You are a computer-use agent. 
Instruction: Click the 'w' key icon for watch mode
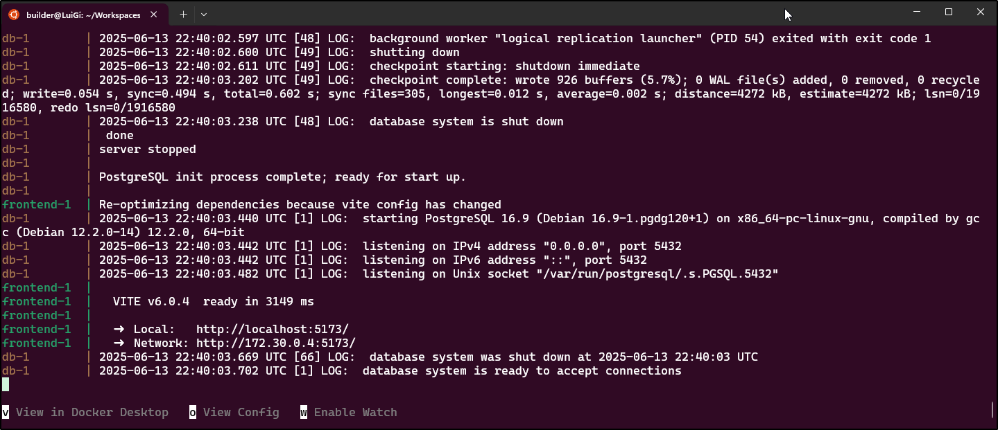pyautogui.click(x=304, y=412)
